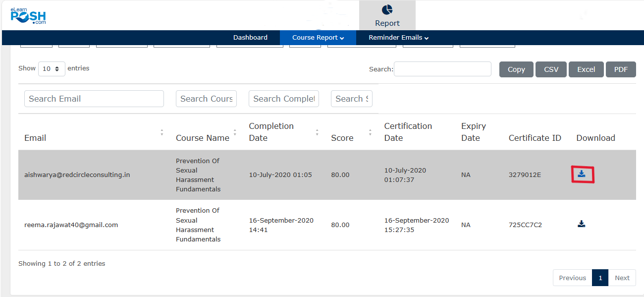The height and width of the screenshot is (297, 644).
Task: Focus the Search Email filter box
Action: point(94,99)
